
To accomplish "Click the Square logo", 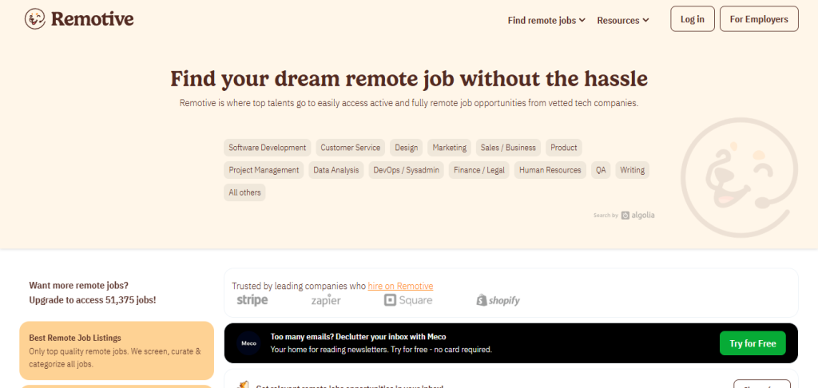I will coord(408,300).
